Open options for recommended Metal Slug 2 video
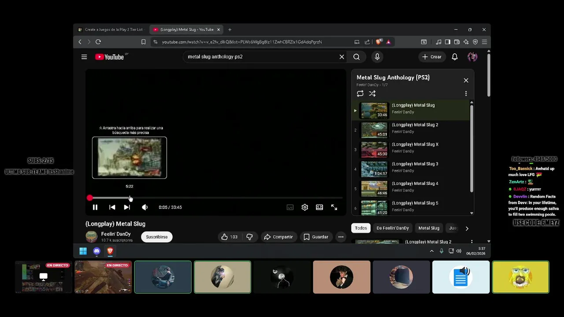564x317 pixels. click(x=471, y=242)
